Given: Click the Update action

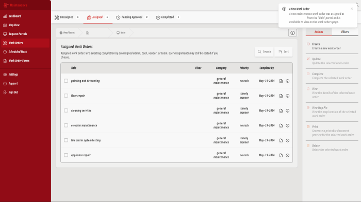Looking at the screenshot, I should coord(332,61).
